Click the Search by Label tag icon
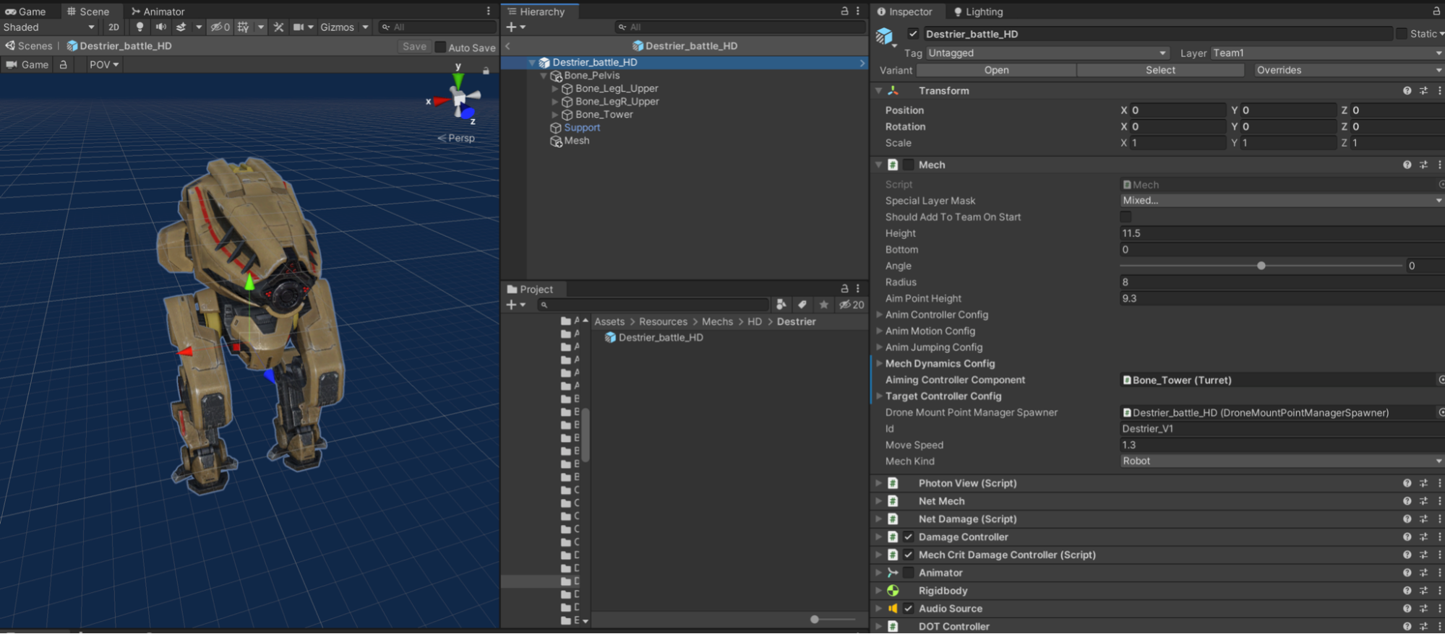Screen dimensions: 1445x634 point(802,305)
